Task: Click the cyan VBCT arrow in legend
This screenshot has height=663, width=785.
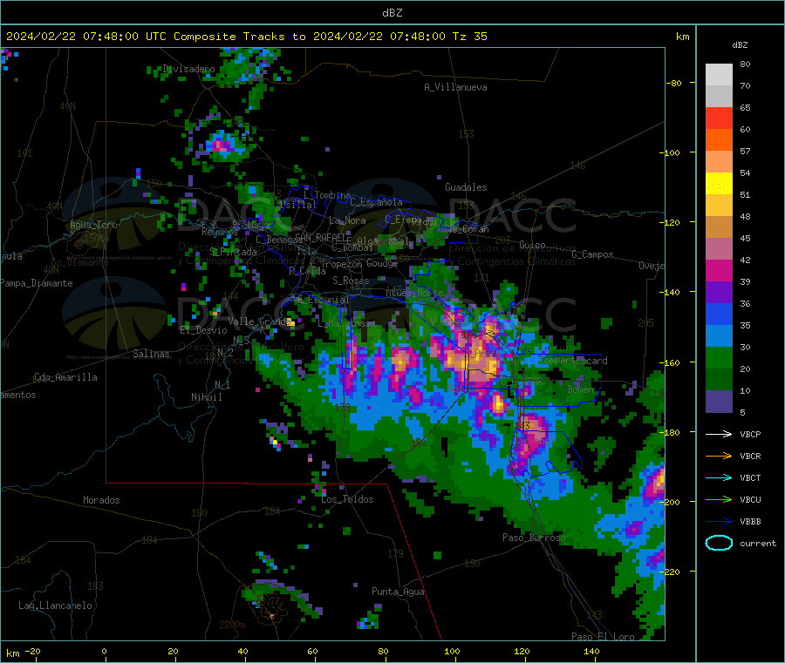Action: coord(719,478)
